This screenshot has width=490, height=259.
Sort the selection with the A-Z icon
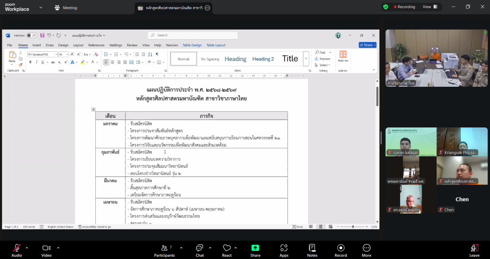pos(150,54)
